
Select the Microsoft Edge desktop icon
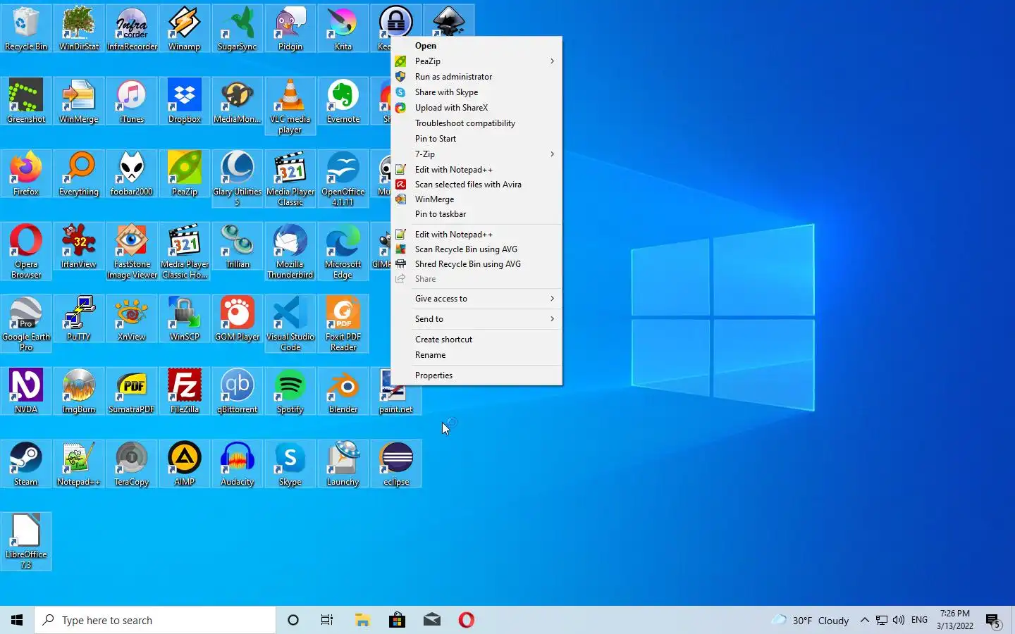pos(343,251)
